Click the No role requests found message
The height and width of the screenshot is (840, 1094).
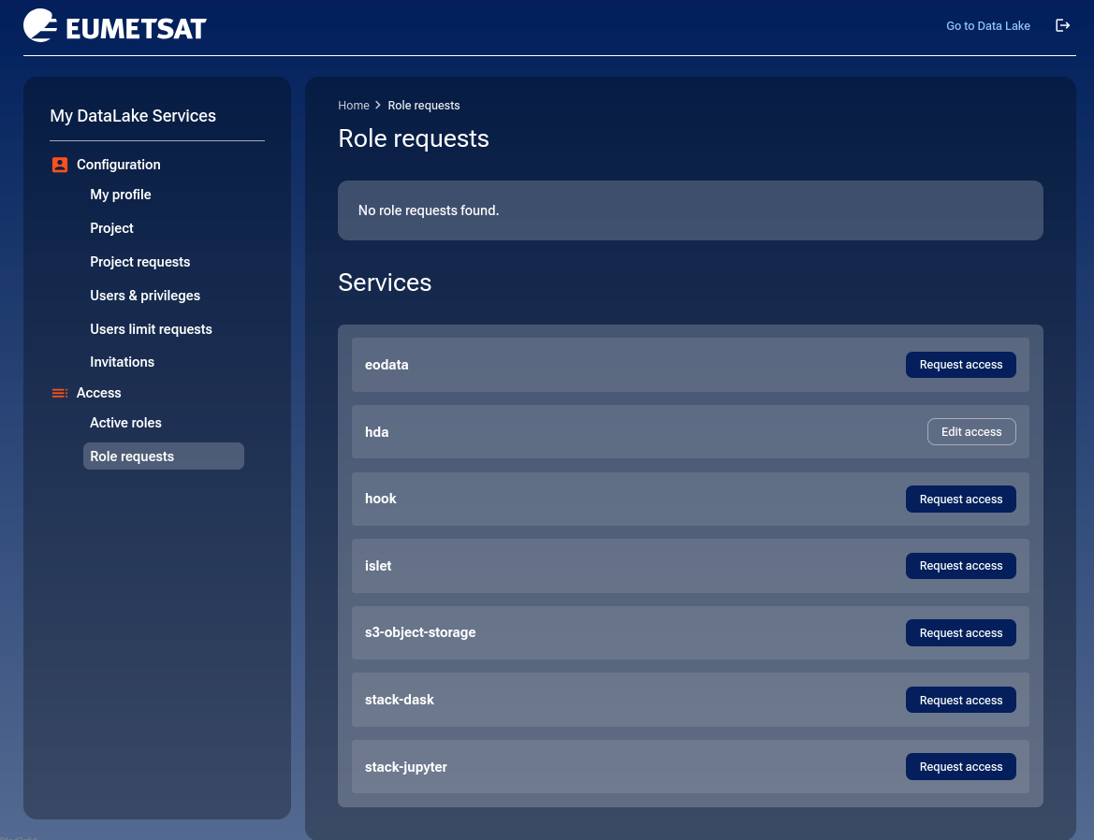(429, 210)
